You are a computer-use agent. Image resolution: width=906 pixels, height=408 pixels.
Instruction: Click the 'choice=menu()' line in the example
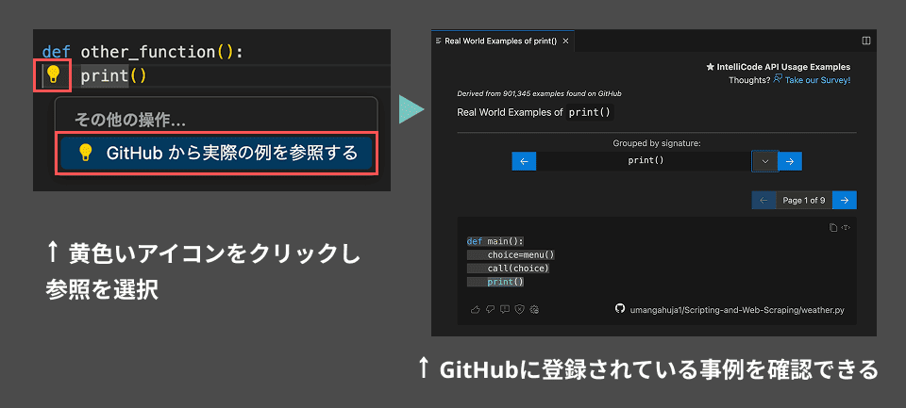pyautogui.click(x=521, y=254)
